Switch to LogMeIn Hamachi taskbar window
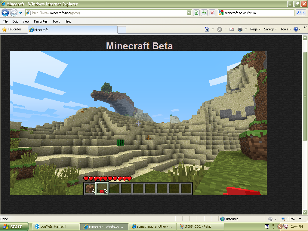 pos(55,226)
